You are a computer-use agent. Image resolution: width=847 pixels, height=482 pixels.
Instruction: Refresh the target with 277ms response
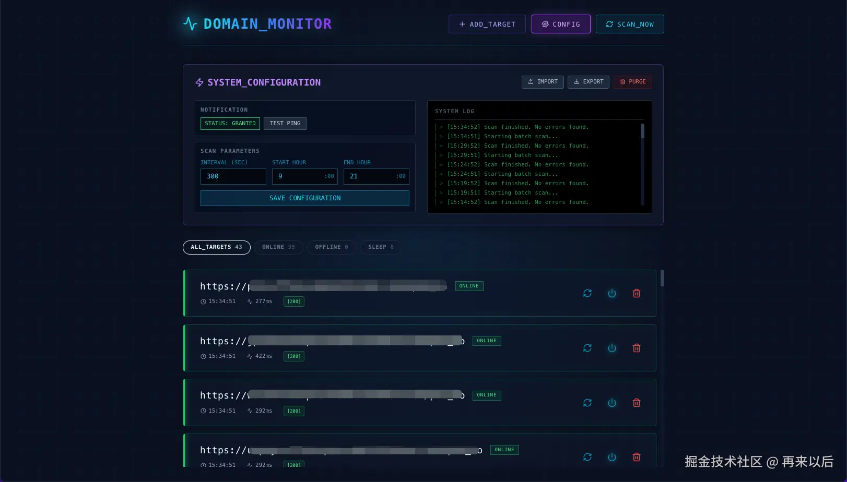coord(587,293)
